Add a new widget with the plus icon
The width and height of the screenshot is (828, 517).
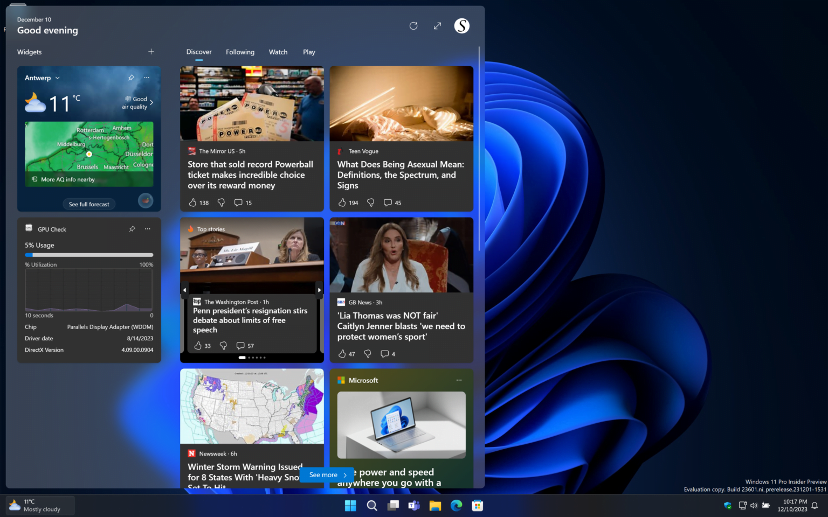[x=151, y=52]
